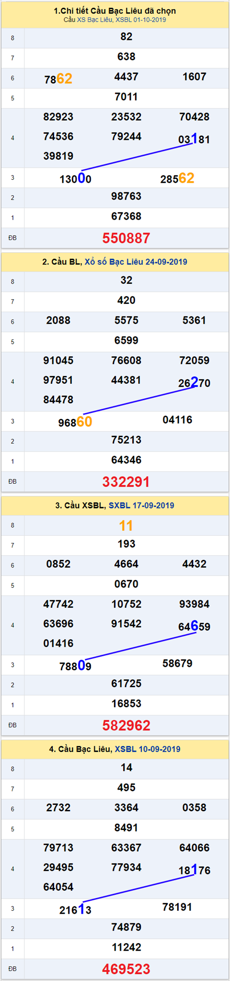Image resolution: width=230 pixels, height=981 pixels.
Task: Click number 5575
Action: coord(126,320)
